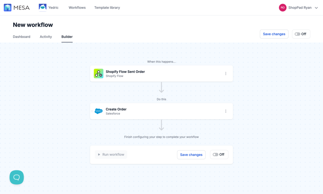Open options menu for Create Order step
Image resolution: width=323 pixels, height=194 pixels.
pyautogui.click(x=226, y=111)
